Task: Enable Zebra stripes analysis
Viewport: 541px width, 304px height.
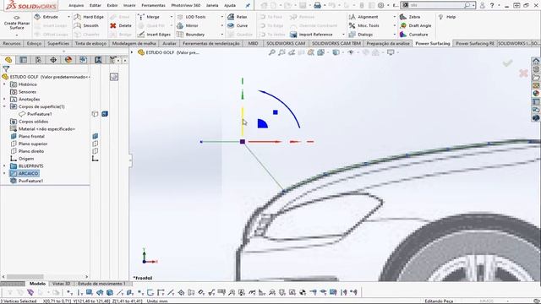Action: (410, 17)
